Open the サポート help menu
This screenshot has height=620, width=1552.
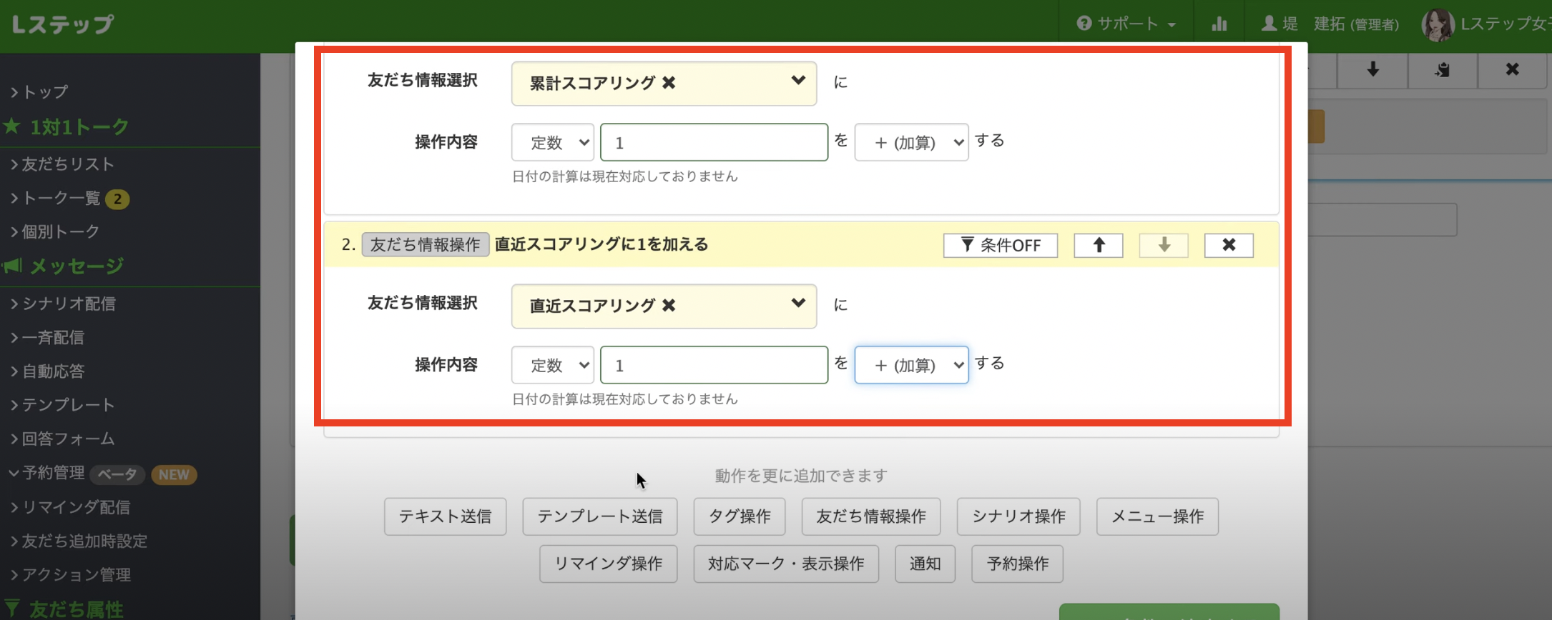[1127, 24]
